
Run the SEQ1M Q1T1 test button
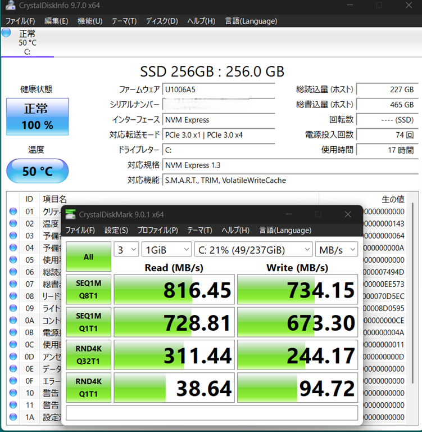pyautogui.click(x=88, y=322)
